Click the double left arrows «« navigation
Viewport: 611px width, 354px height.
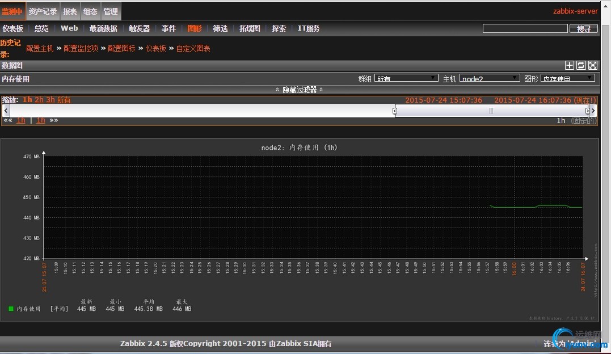point(8,120)
